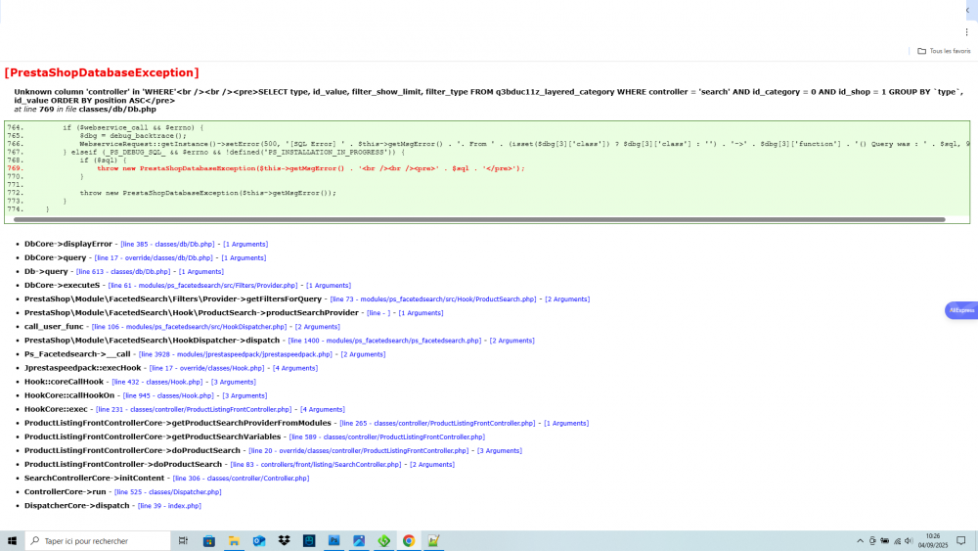
Task: Open link line 17 - override/classes/Hook.php
Action: (206, 368)
